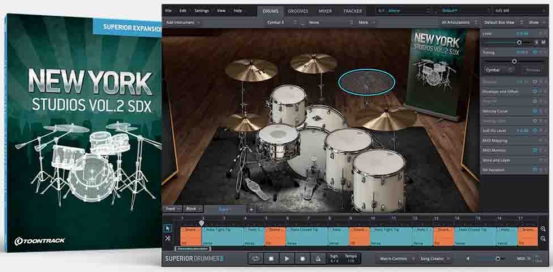Open the File menu
This screenshot has height=272, width=553.
pyautogui.click(x=169, y=11)
